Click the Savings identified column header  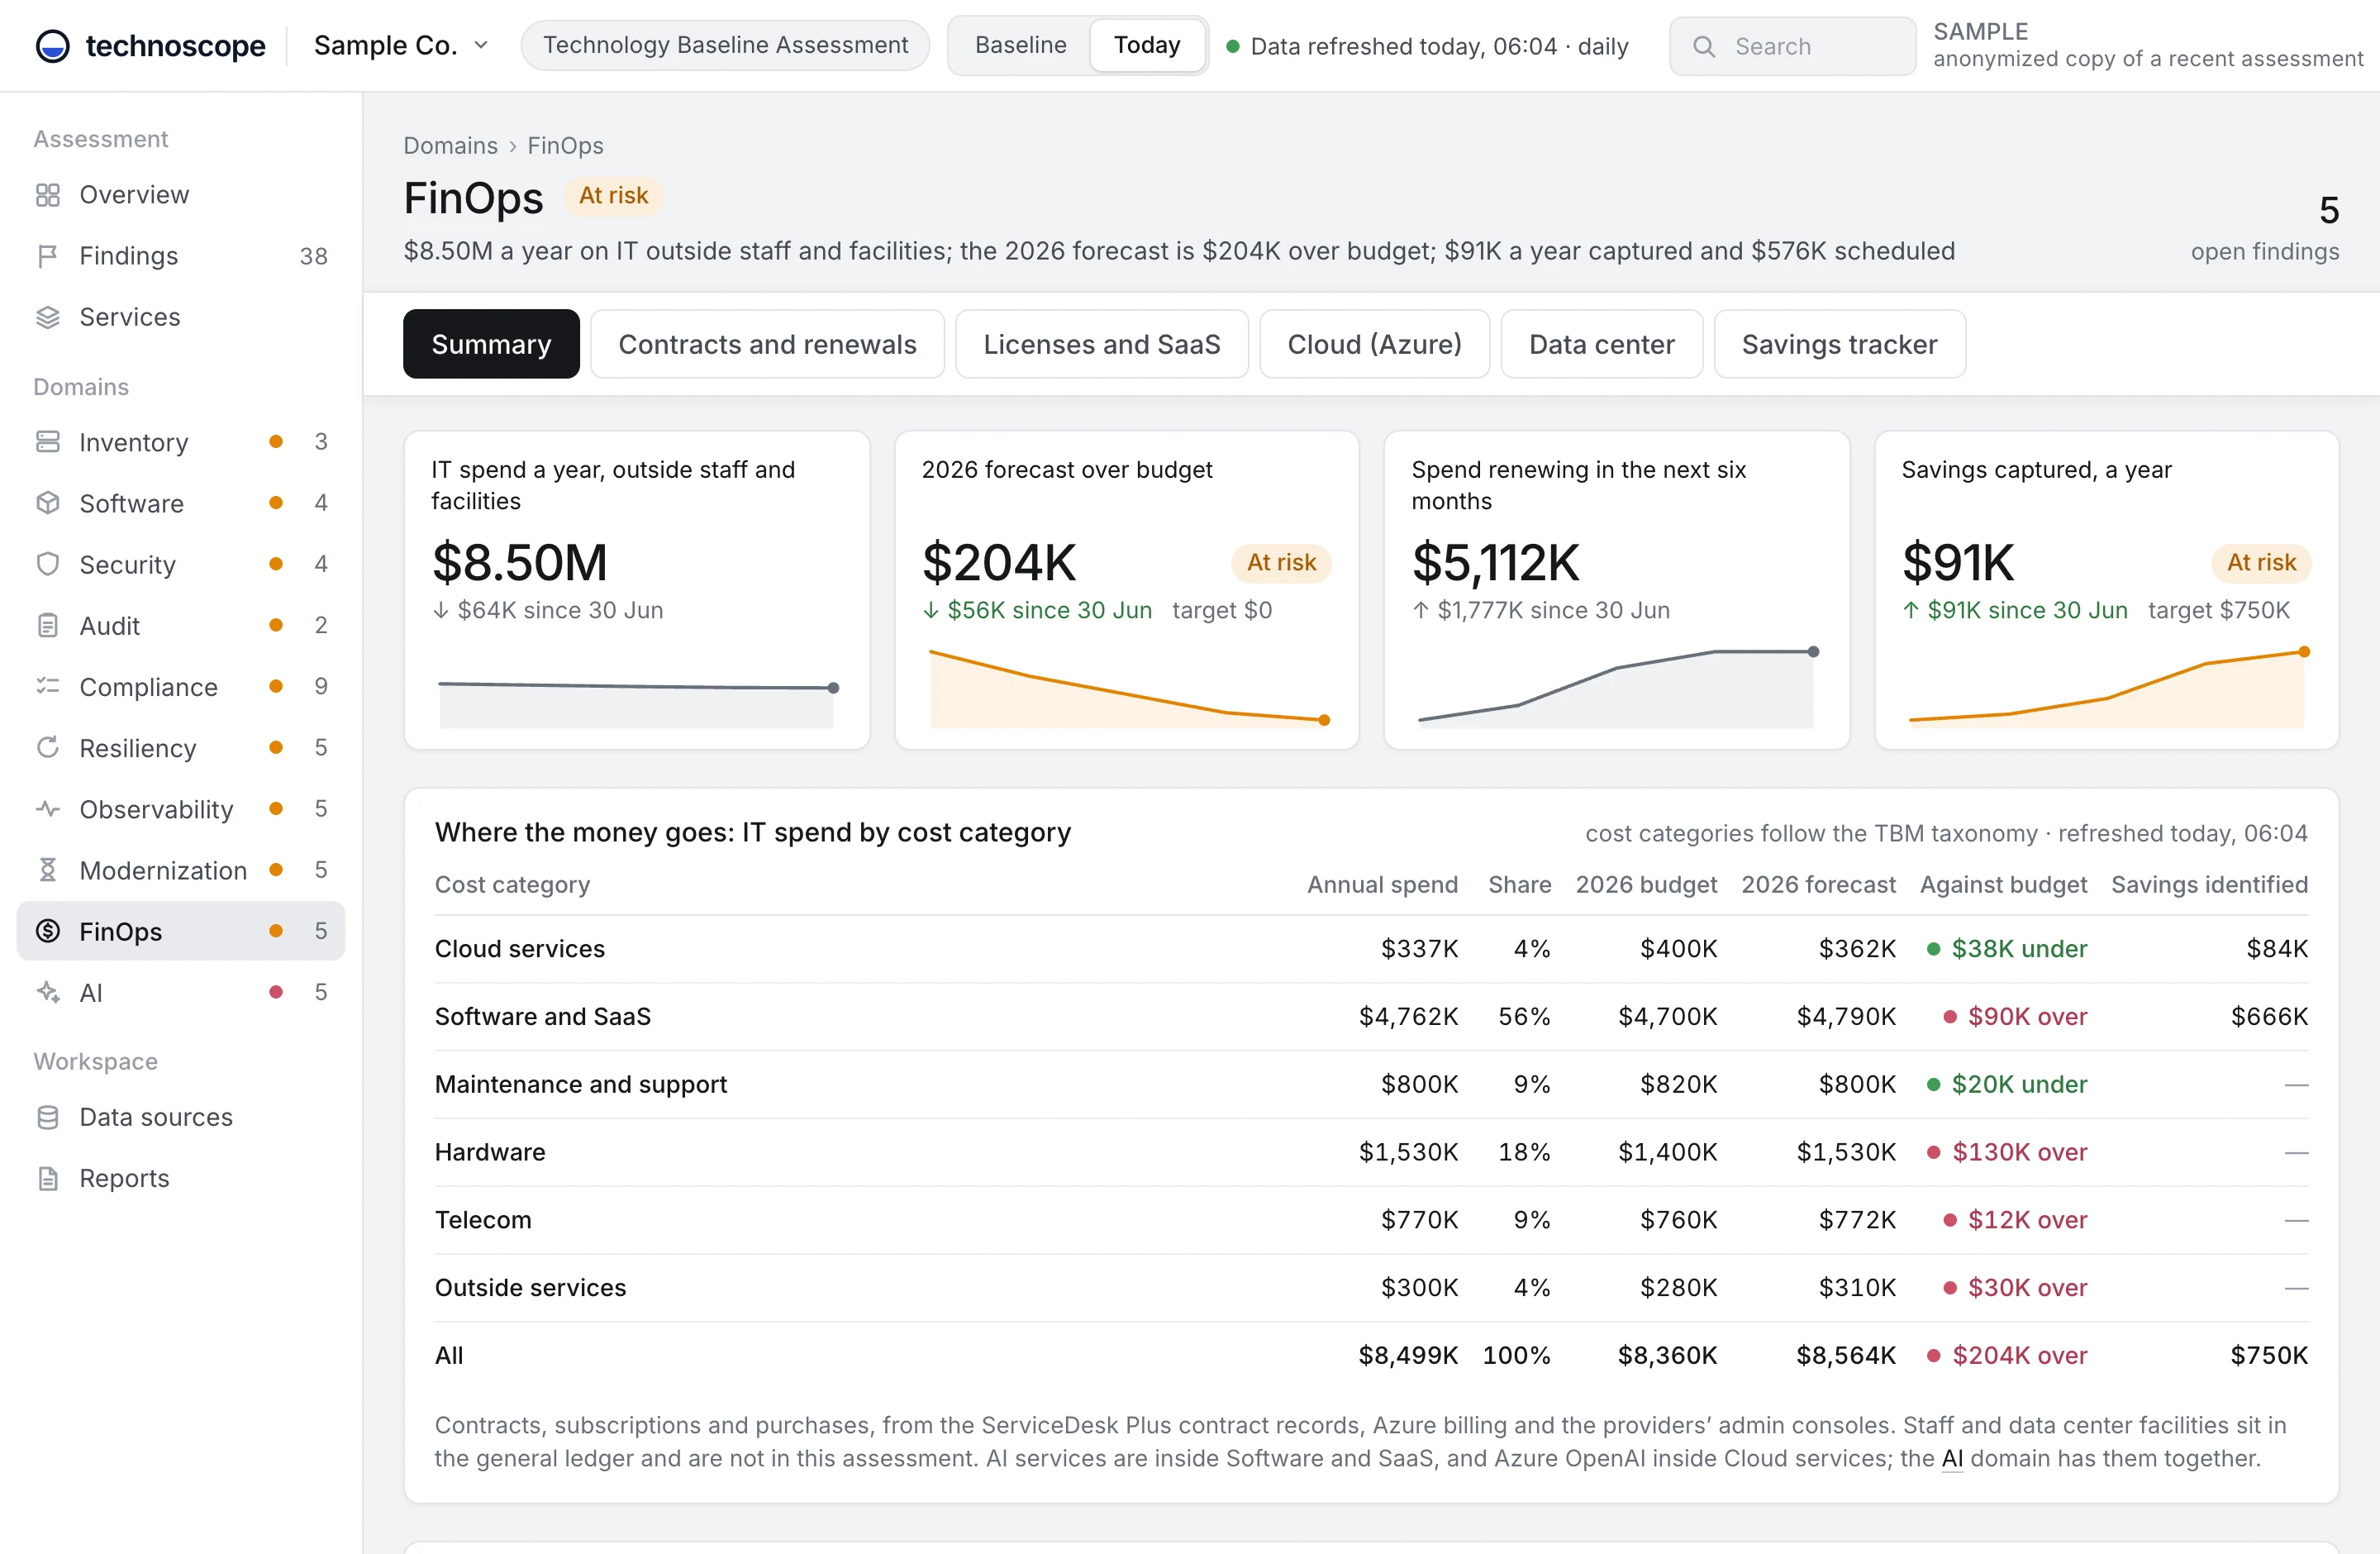[2209, 885]
